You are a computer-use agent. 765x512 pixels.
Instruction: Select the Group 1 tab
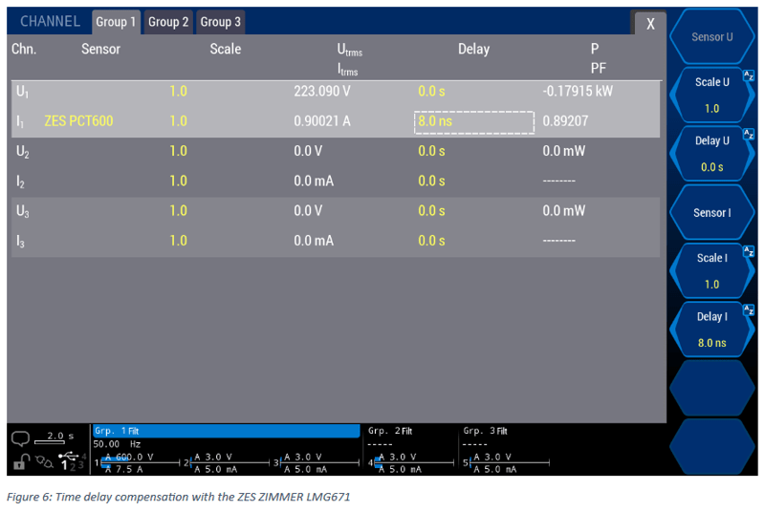tap(117, 22)
